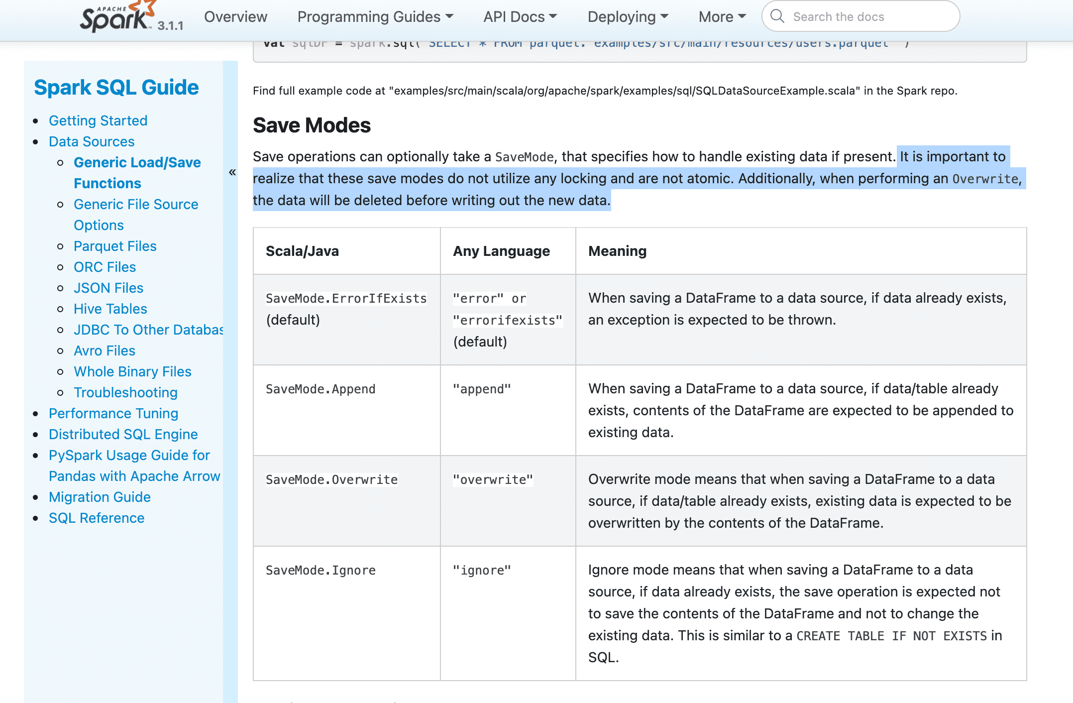Expand the Programming Guides dropdown
The height and width of the screenshot is (703, 1073).
tap(375, 17)
